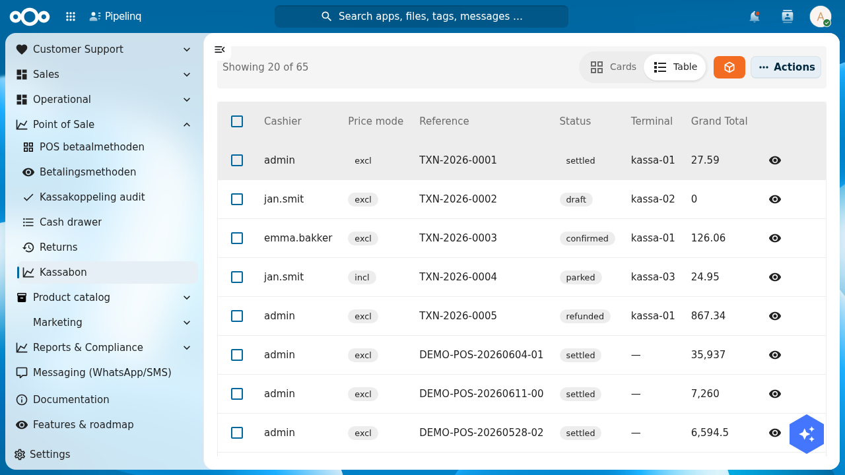This screenshot has width=845, height=475.
Task: View details eye icon for TXN-2026-0005
Action: (x=775, y=316)
